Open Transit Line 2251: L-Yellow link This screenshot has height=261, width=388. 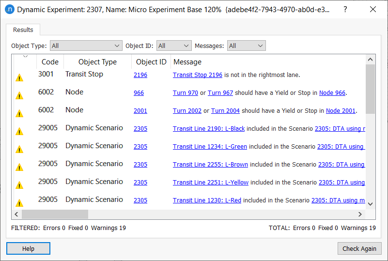click(x=211, y=183)
